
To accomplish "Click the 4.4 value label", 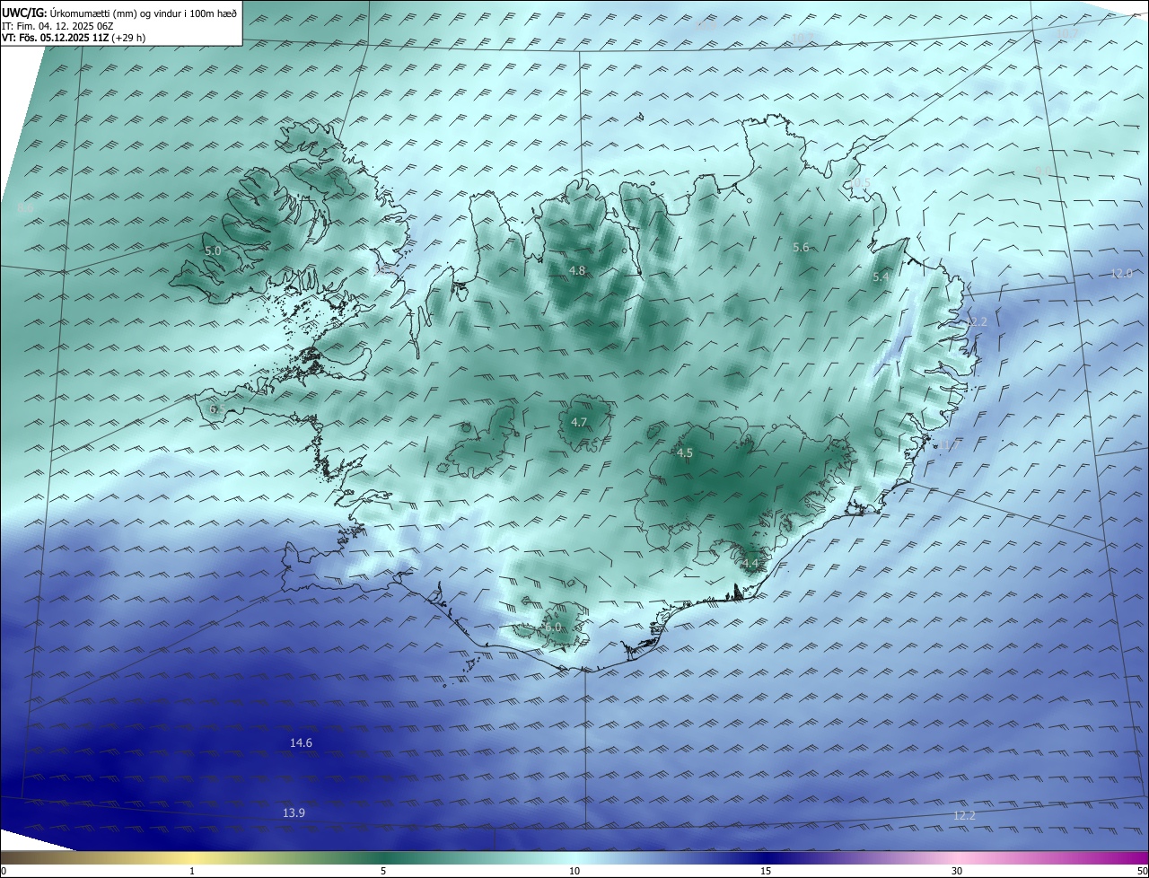I will point(750,564).
